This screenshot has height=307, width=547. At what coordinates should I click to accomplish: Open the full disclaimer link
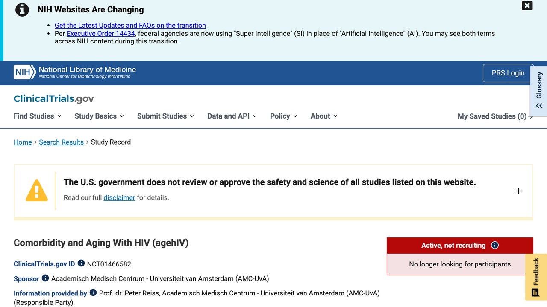pos(119,197)
